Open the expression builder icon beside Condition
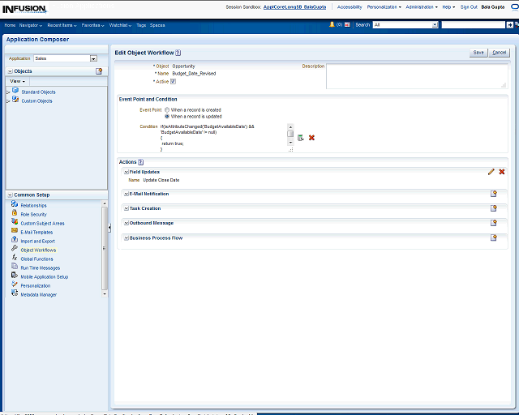The image size is (519, 415). point(300,138)
